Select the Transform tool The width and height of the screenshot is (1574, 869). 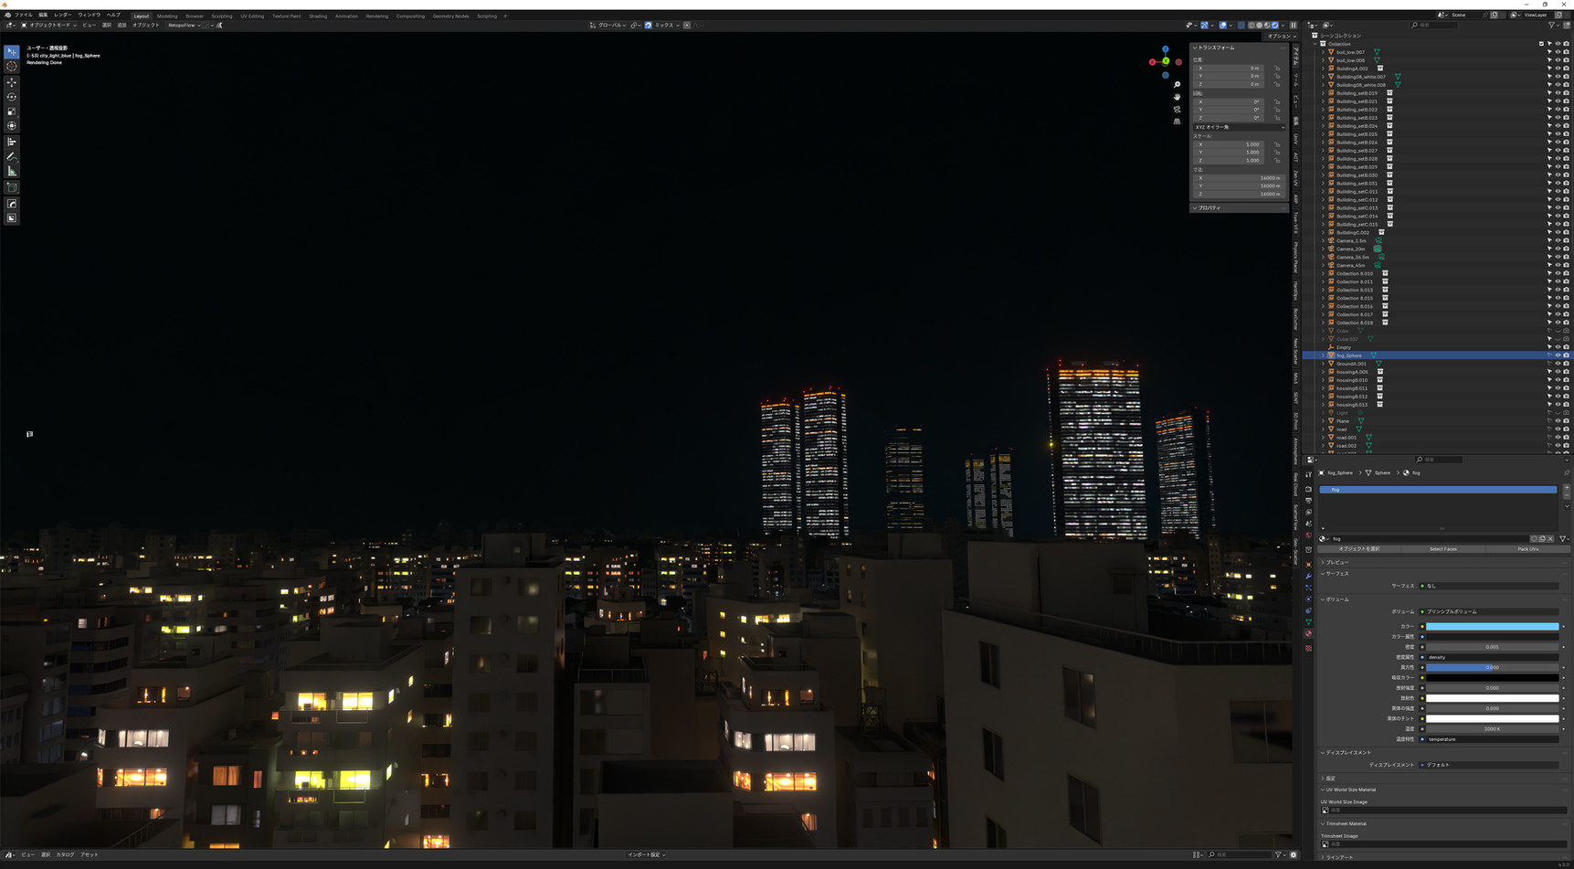[x=12, y=126]
